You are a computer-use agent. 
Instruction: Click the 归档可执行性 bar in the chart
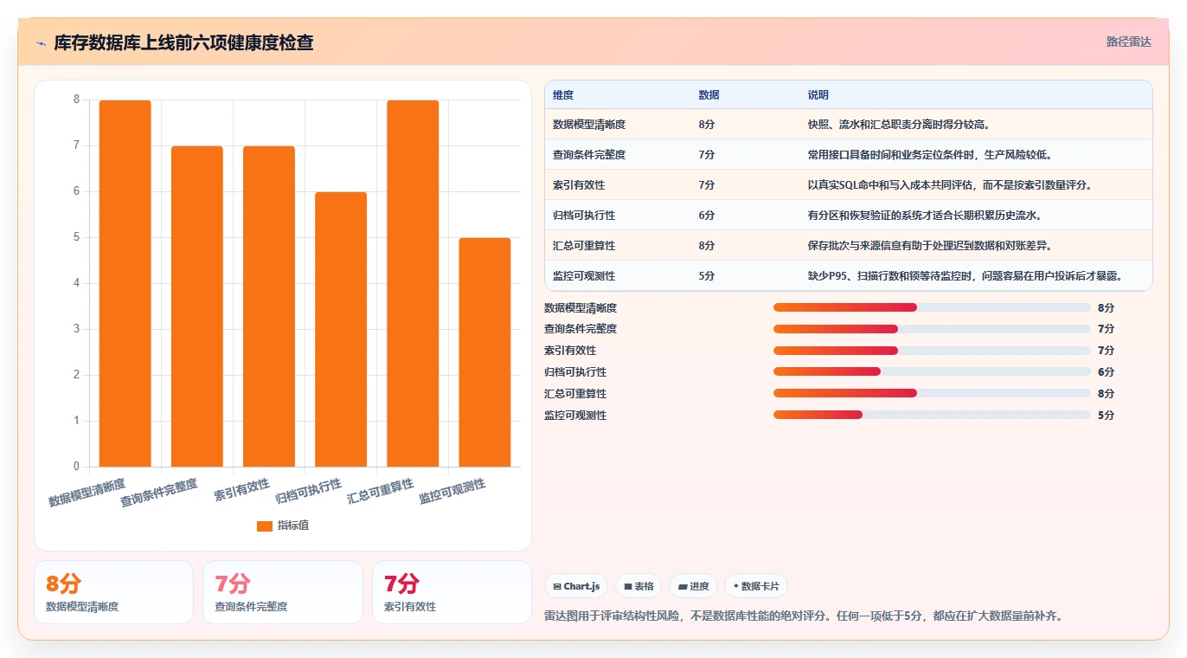[x=341, y=329]
